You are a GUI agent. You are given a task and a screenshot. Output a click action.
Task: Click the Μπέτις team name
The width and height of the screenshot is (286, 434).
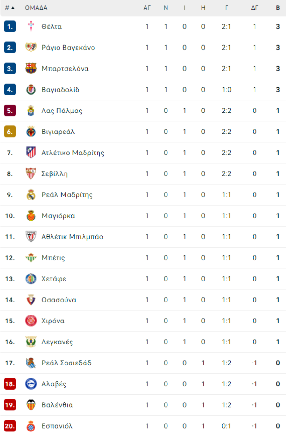click(x=53, y=258)
